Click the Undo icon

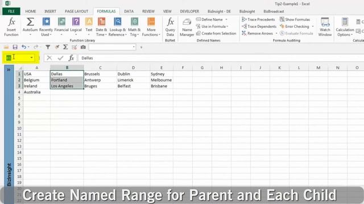pos(24,47)
